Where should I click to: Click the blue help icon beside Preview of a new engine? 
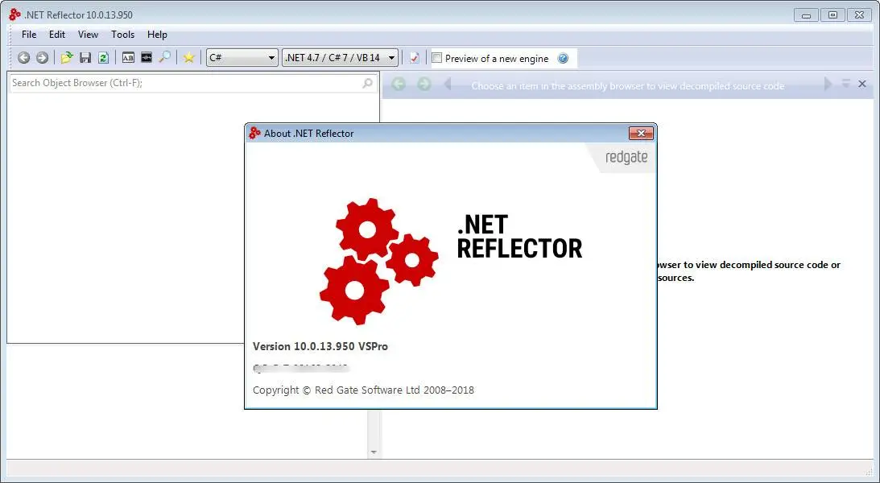coord(563,58)
